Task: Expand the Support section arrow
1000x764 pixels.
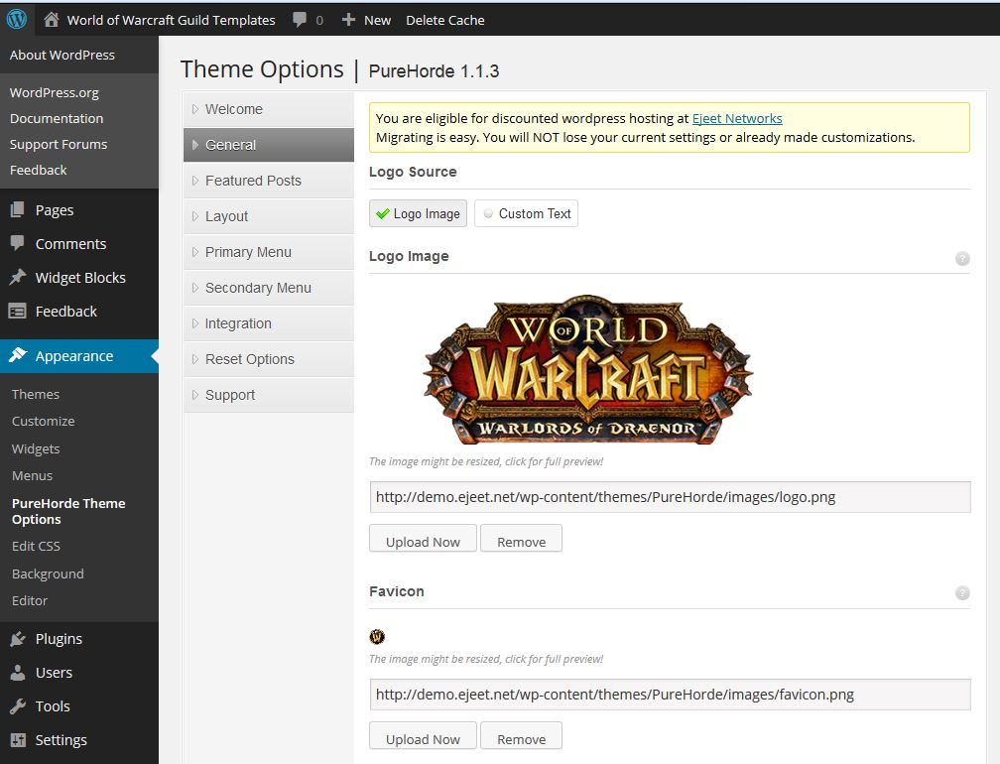Action: pos(195,395)
